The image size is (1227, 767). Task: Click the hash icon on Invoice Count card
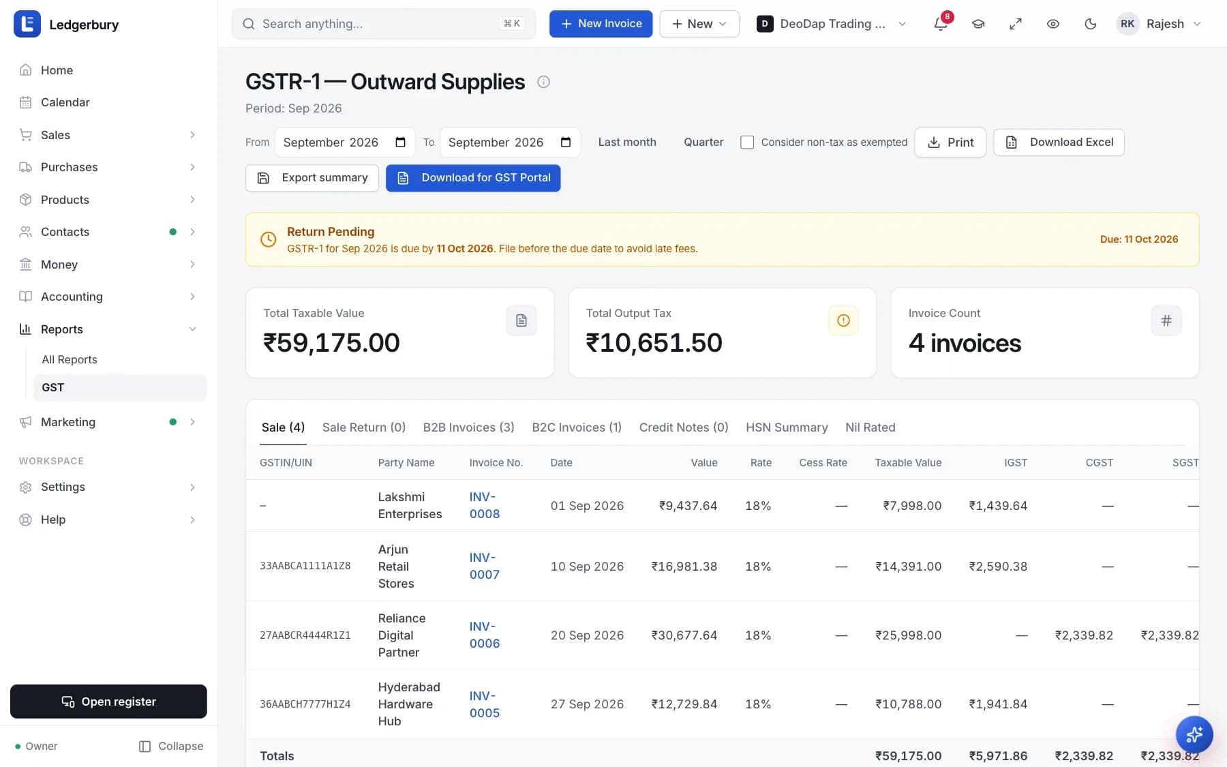1166,320
